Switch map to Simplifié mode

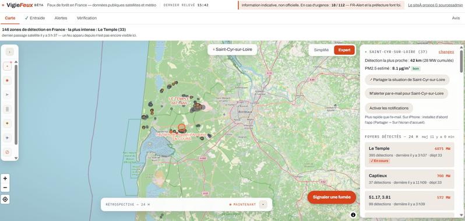[x=321, y=50]
